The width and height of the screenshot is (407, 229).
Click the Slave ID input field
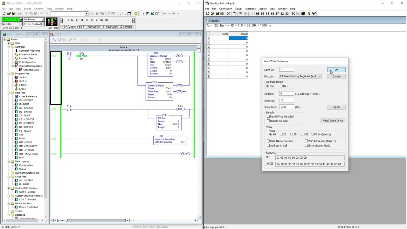pos(286,69)
